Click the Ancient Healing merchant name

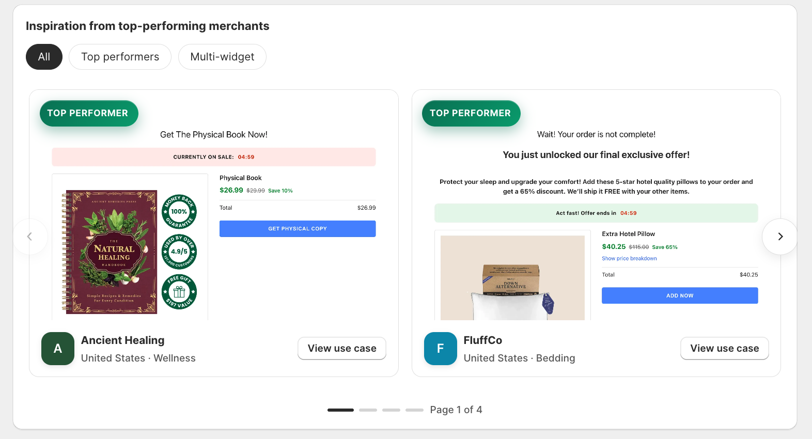(x=123, y=340)
